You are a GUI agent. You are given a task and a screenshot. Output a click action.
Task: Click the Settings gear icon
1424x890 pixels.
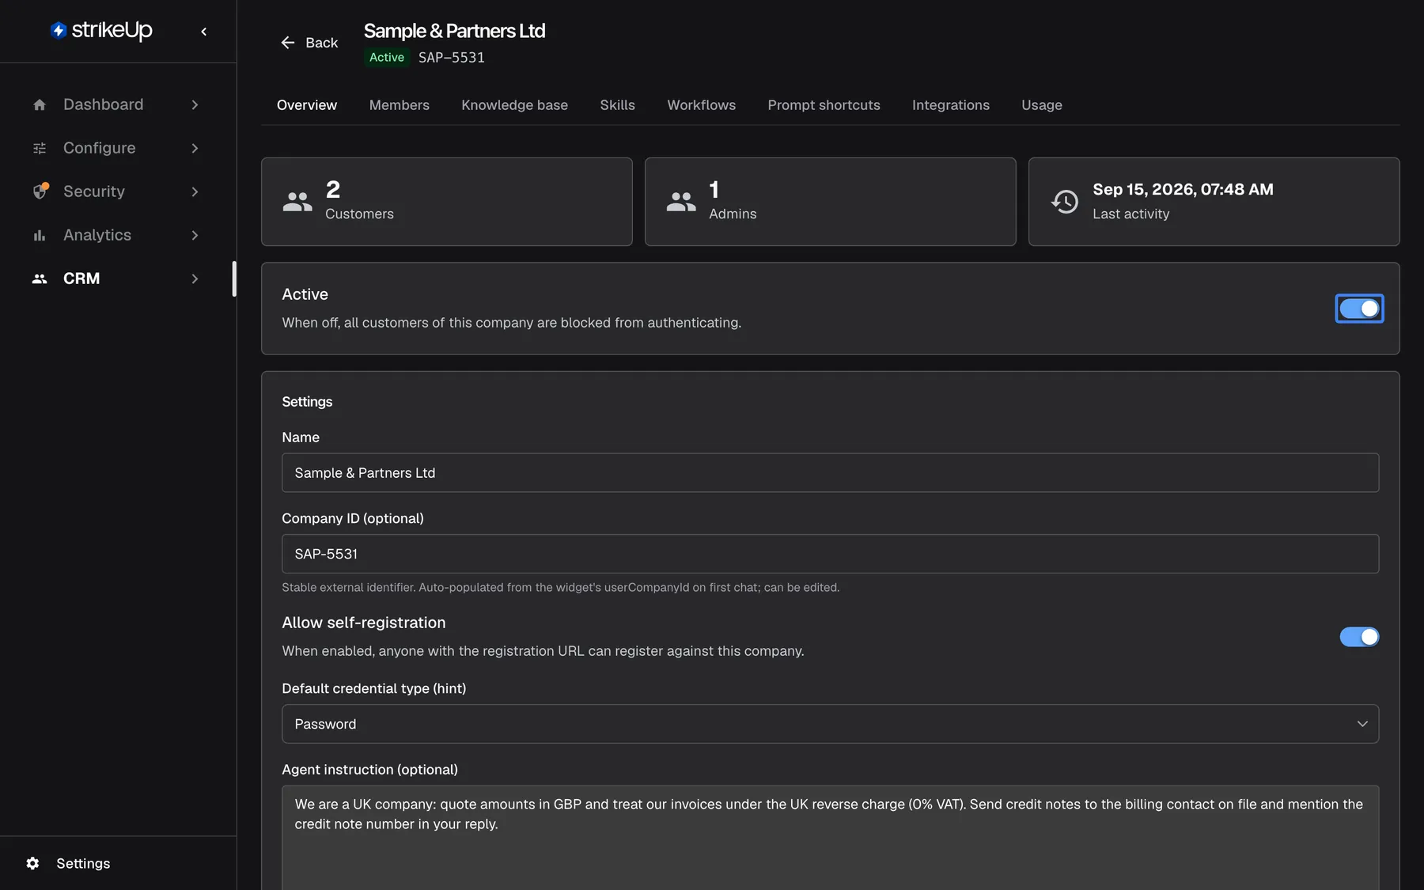[32, 863]
